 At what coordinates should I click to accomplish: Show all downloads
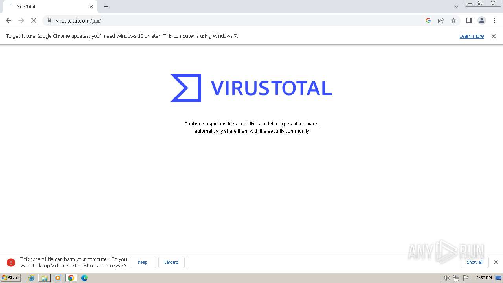(475, 262)
